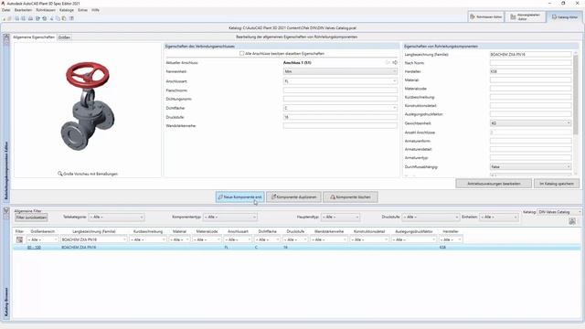
Task: Click the Konstruktionsdetail column header
Action: tap(369, 231)
